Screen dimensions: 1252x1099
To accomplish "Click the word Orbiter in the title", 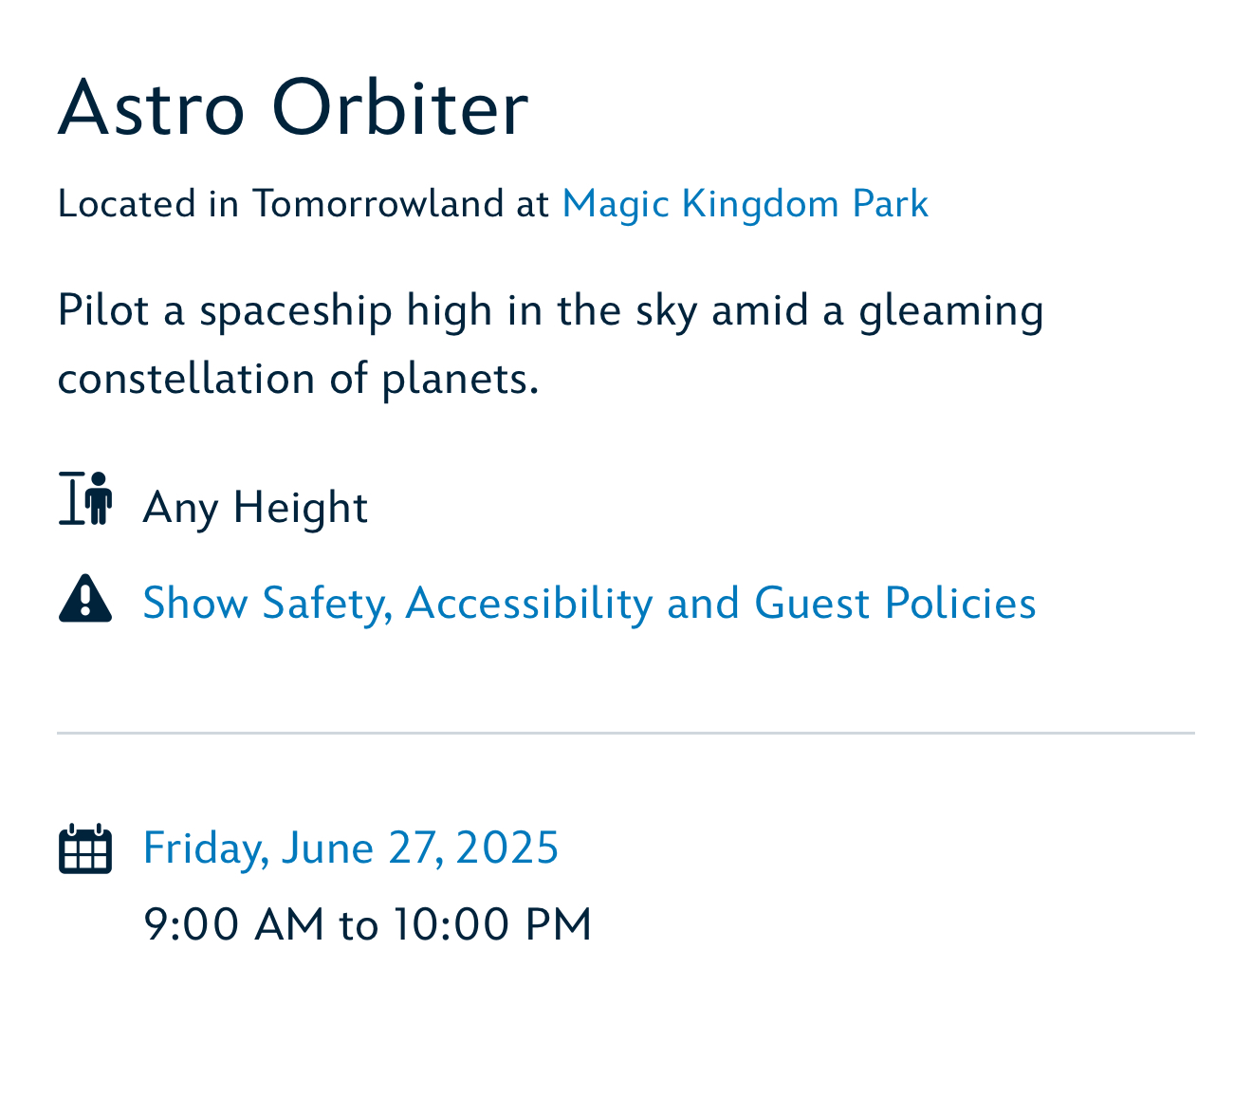I will (400, 107).
